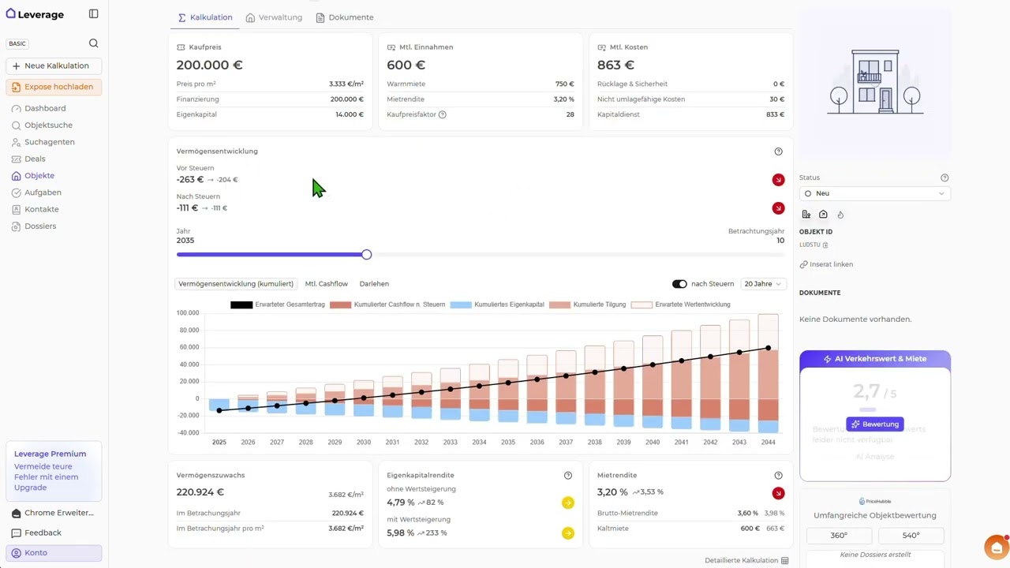Click the house with arrow icon

coord(823,215)
